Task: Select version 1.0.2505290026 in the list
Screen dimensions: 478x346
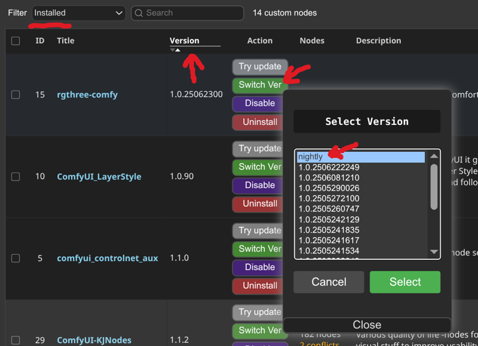Action: point(361,188)
